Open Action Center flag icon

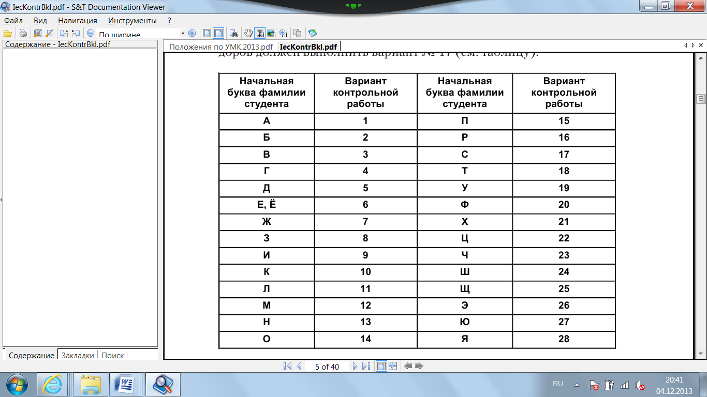pyautogui.click(x=594, y=385)
